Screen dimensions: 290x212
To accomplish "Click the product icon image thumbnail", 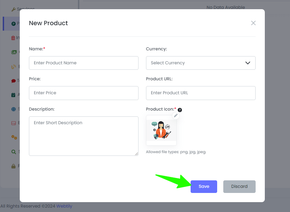I will click(161, 130).
